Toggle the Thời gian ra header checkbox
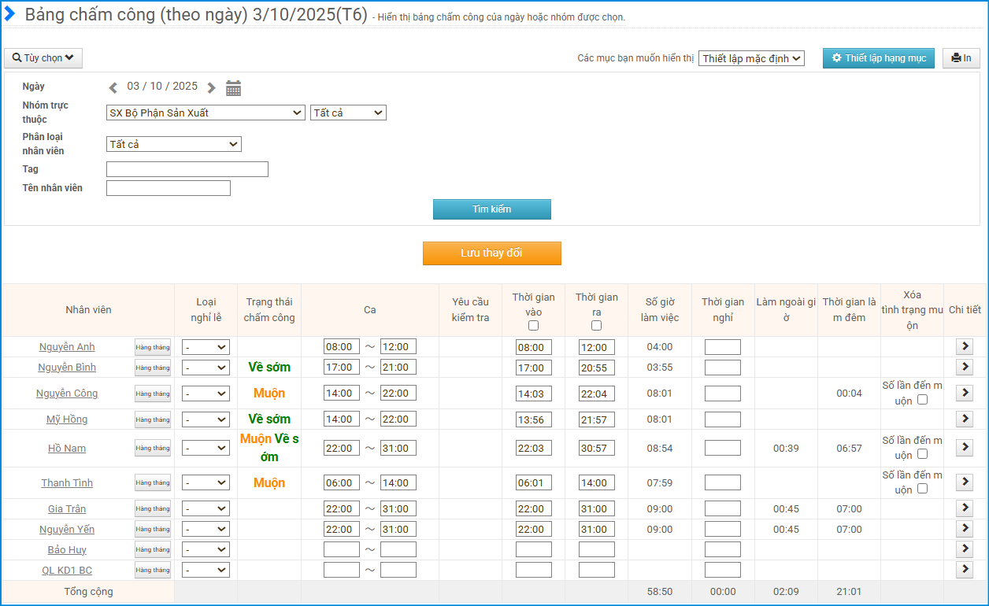The height and width of the screenshot is (606, 989). click(x=597, y=325)
